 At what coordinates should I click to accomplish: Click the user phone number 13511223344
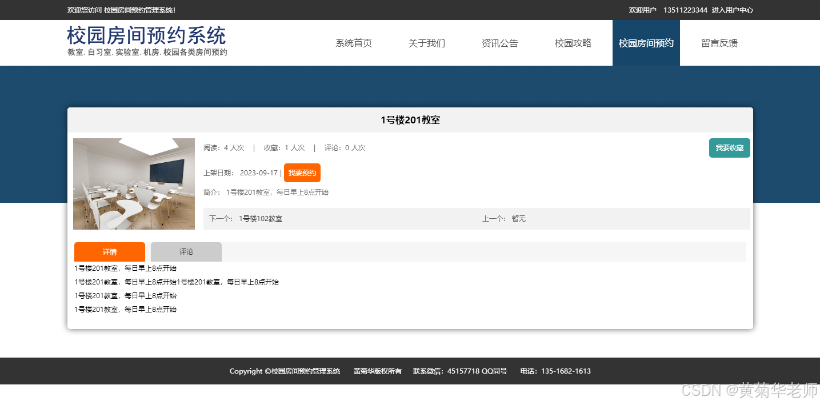click(x=685, y=10)
